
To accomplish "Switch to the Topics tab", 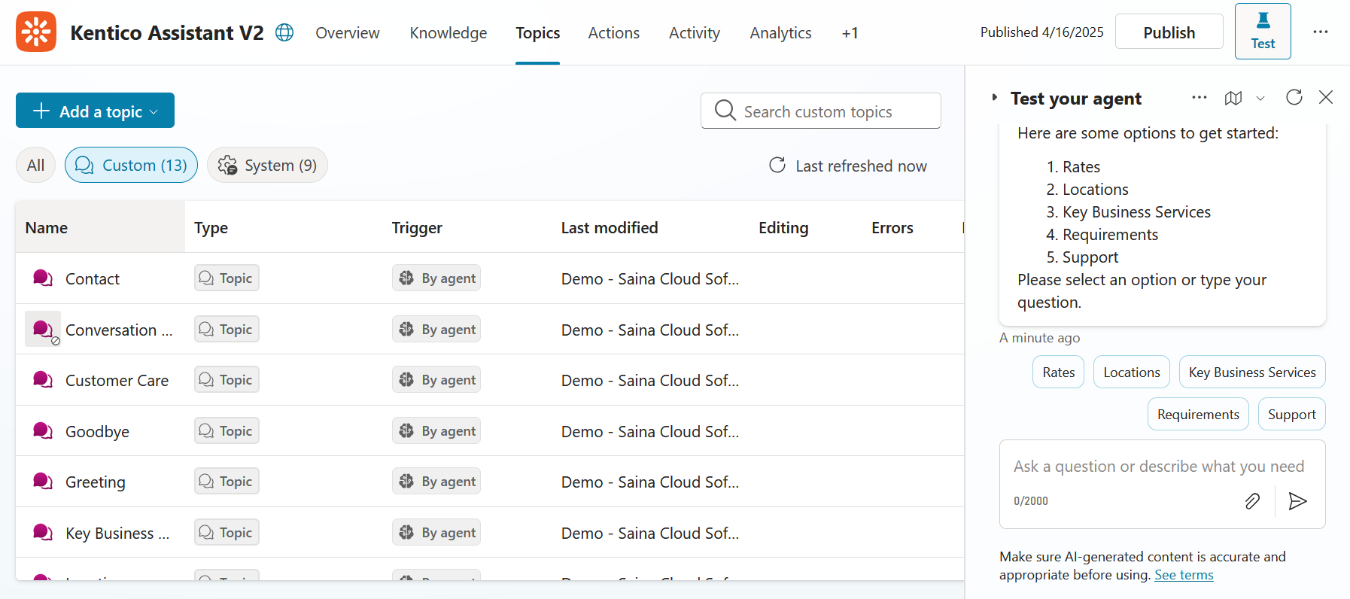I will (x=537, y=32).
